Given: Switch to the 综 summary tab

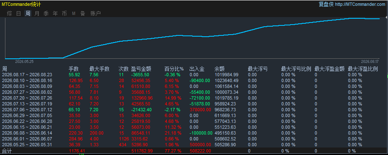Looking at the screenshot, I should (x=10, y=14).
